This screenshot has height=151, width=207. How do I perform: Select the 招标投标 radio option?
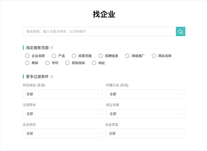67,63
